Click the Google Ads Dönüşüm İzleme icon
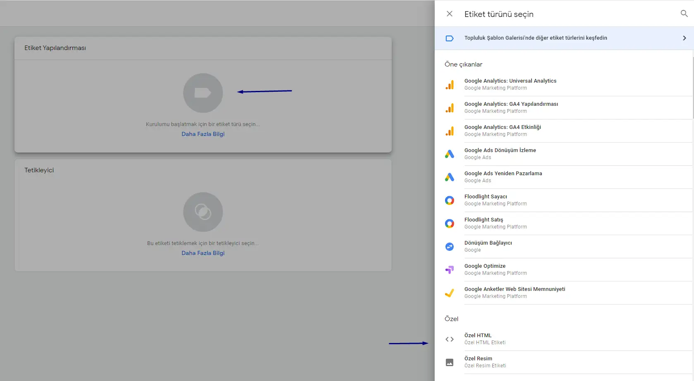694x381 pixels. click(x=450, y=154)
